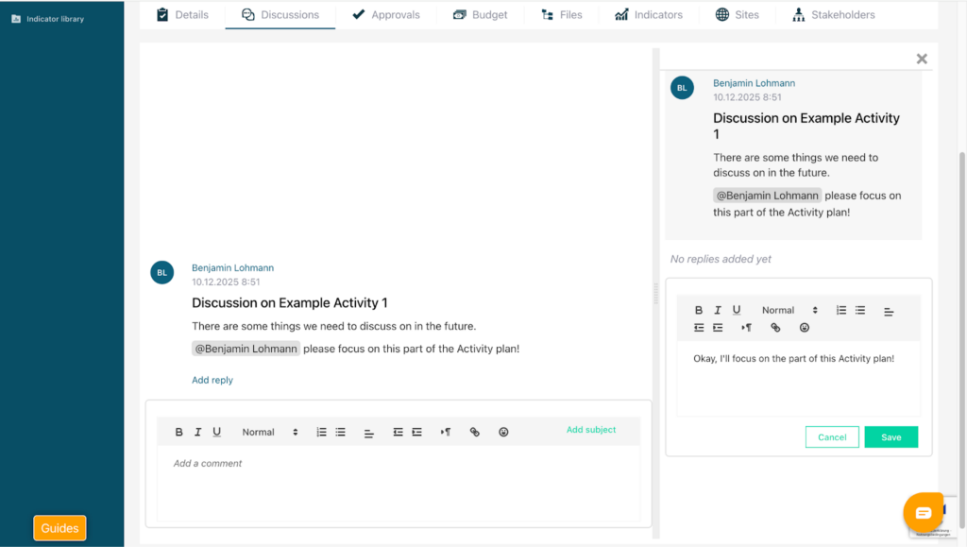Screen dimensions: 967x547
Task: Toggle bold in the main comment editor
Action: coord(179,432)
